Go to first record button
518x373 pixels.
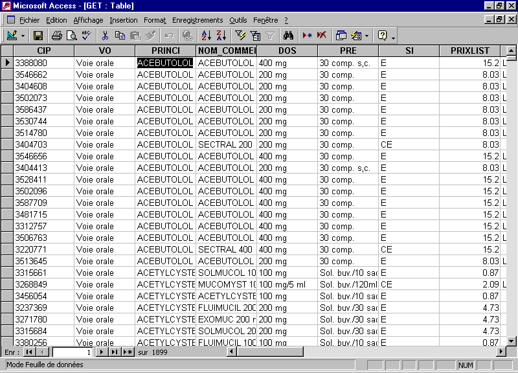29,352
